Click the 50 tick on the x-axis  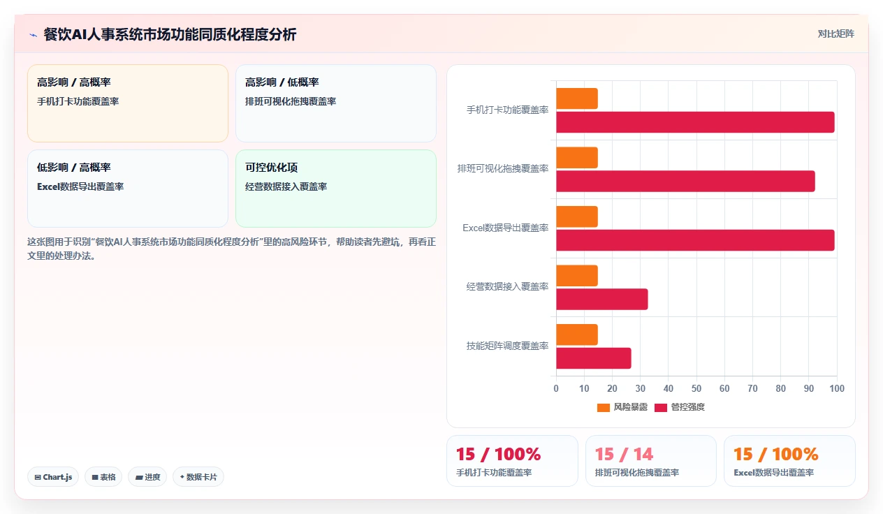696,388
